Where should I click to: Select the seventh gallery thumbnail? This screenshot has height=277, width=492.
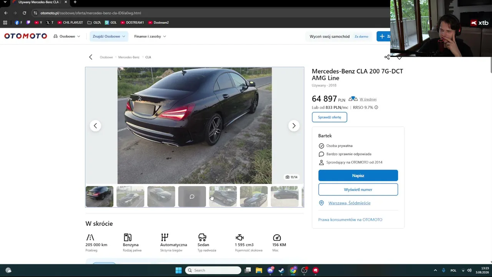pyautogui.click(x=284, y=197)
